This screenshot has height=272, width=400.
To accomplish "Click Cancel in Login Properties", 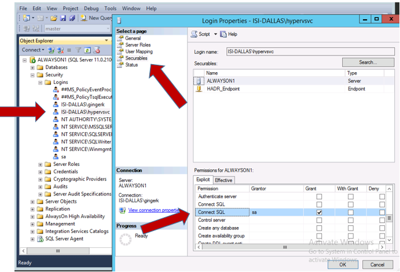I will (377, 264).
